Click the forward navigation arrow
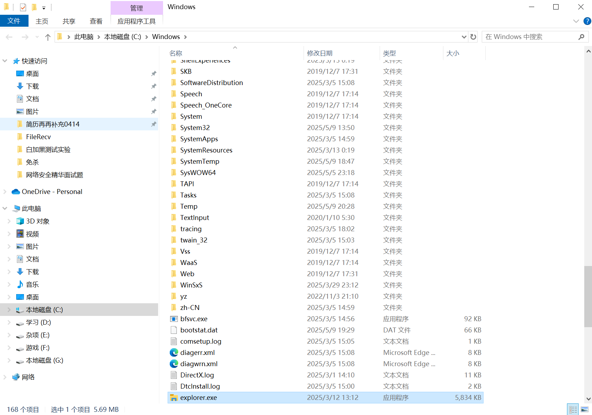 tap(25, 37)
